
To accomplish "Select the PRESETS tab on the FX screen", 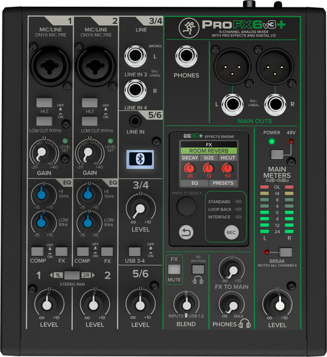I will [x=223, y=183].
